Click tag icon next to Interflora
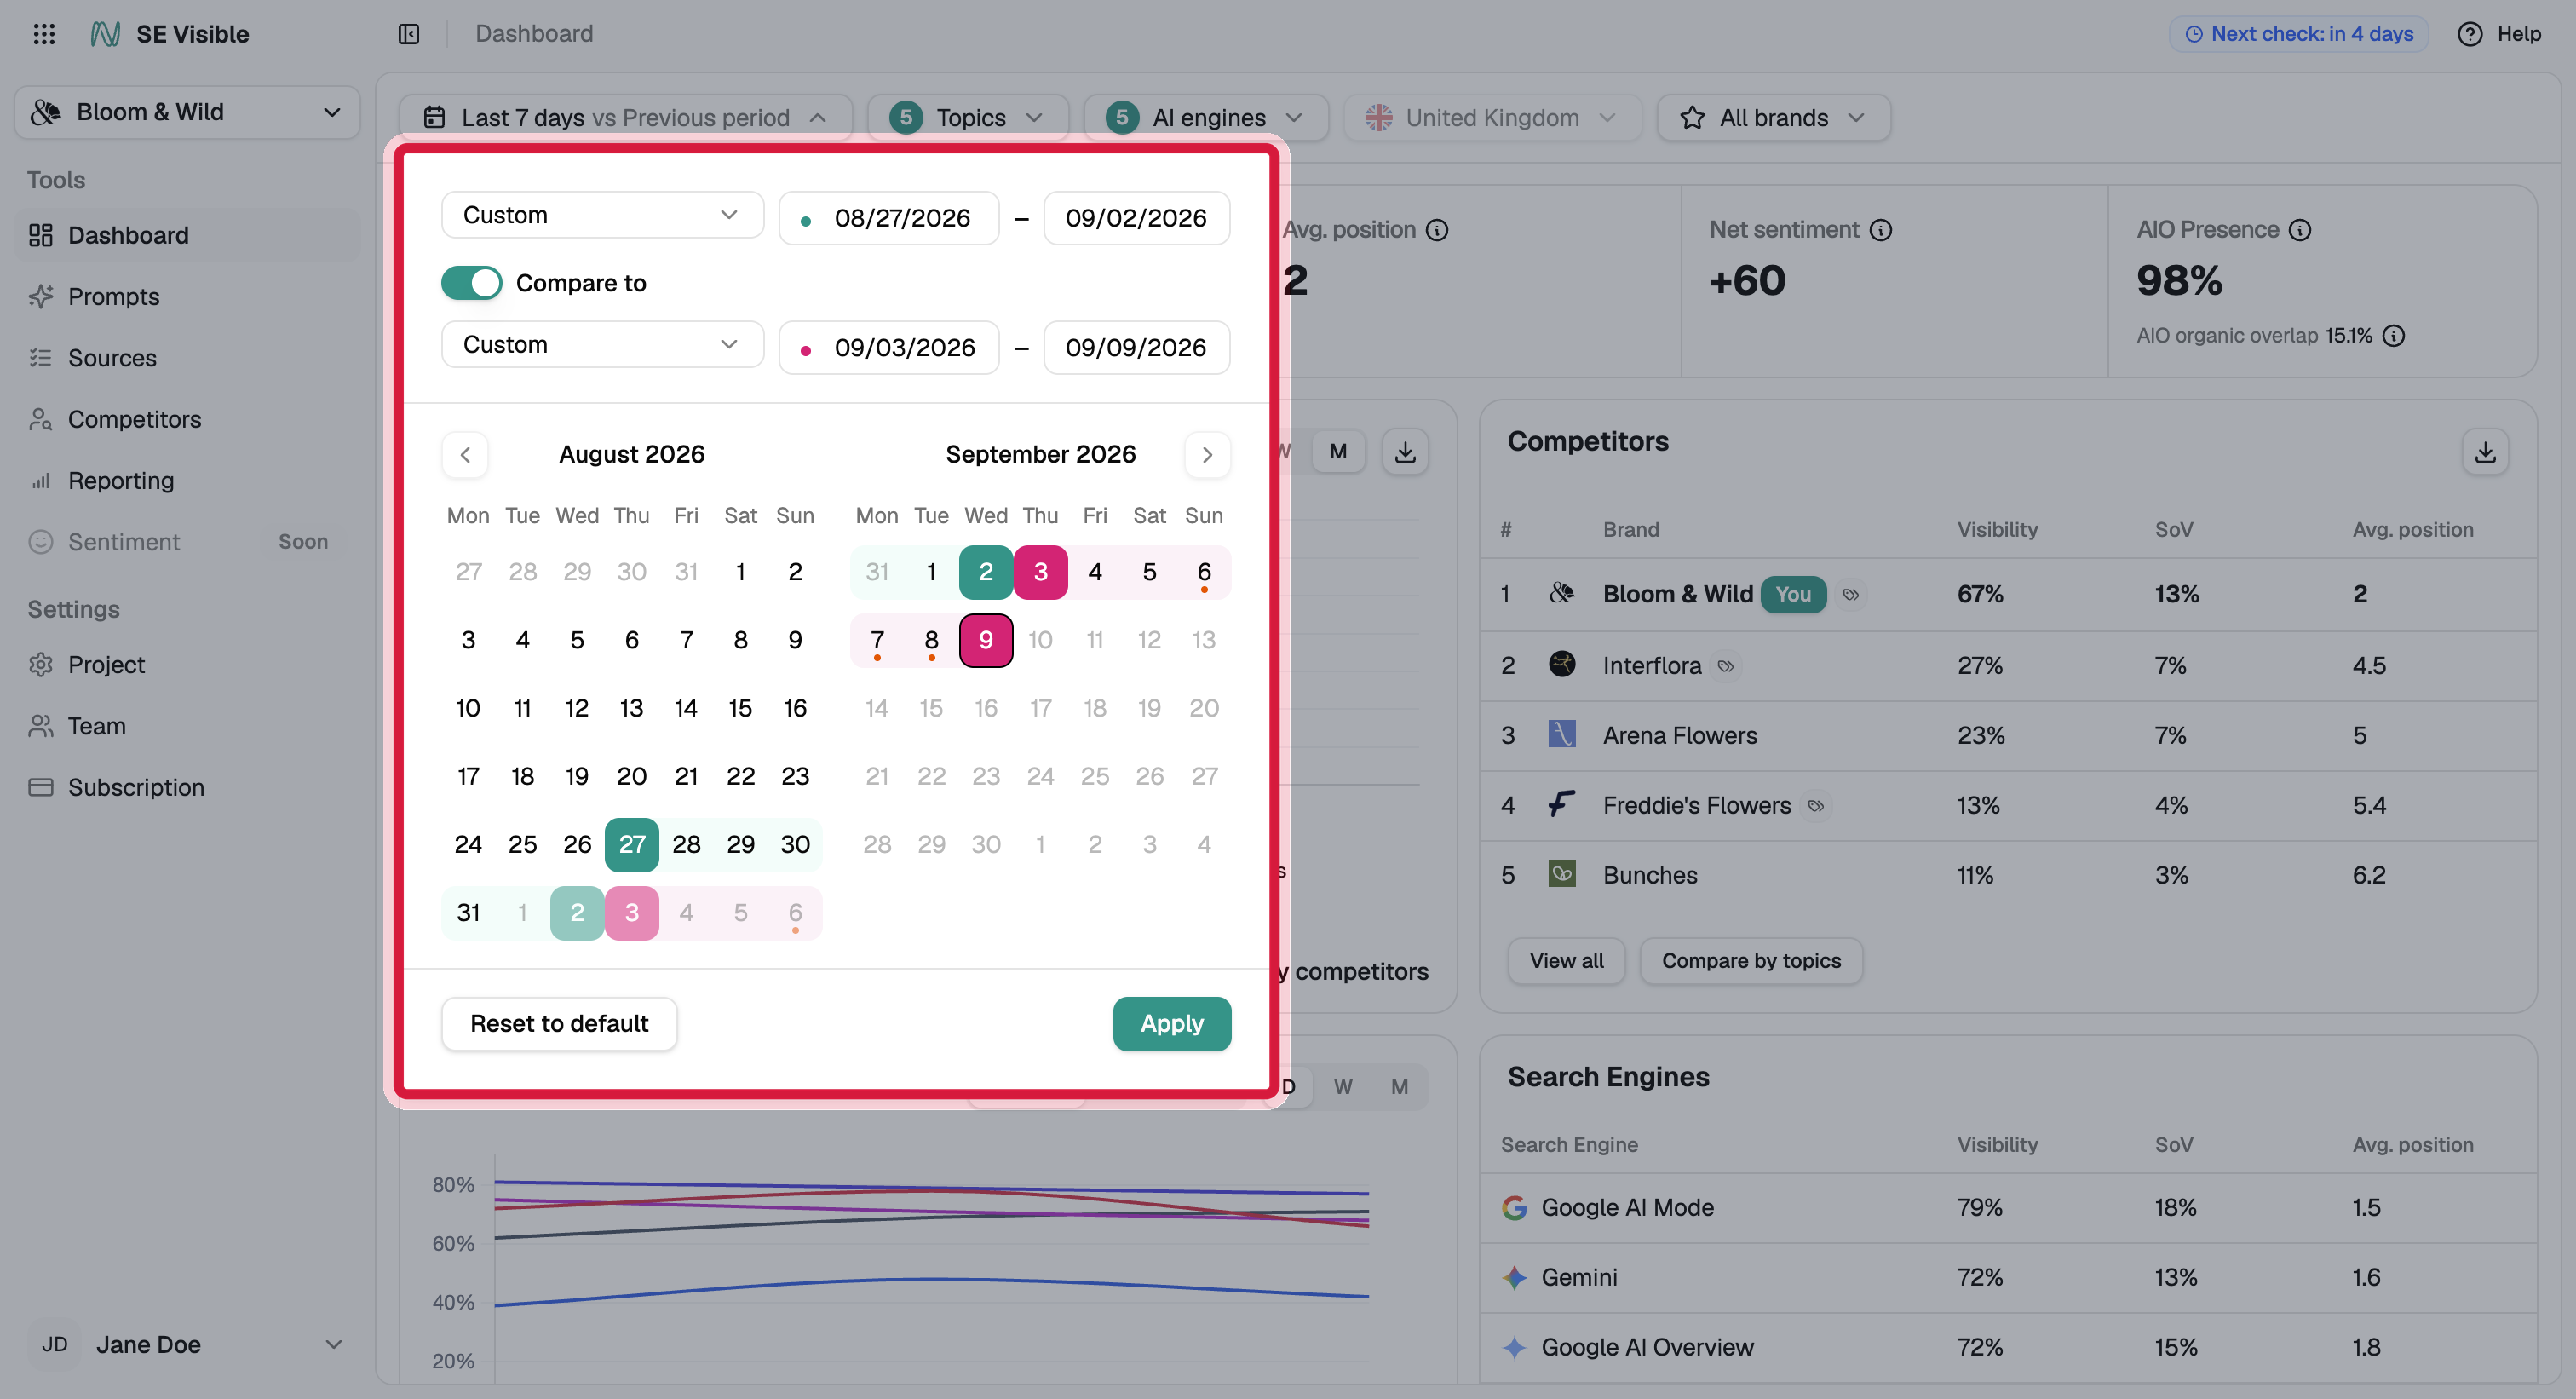The image size is (2576, 1399). (x=1725, y=665)
